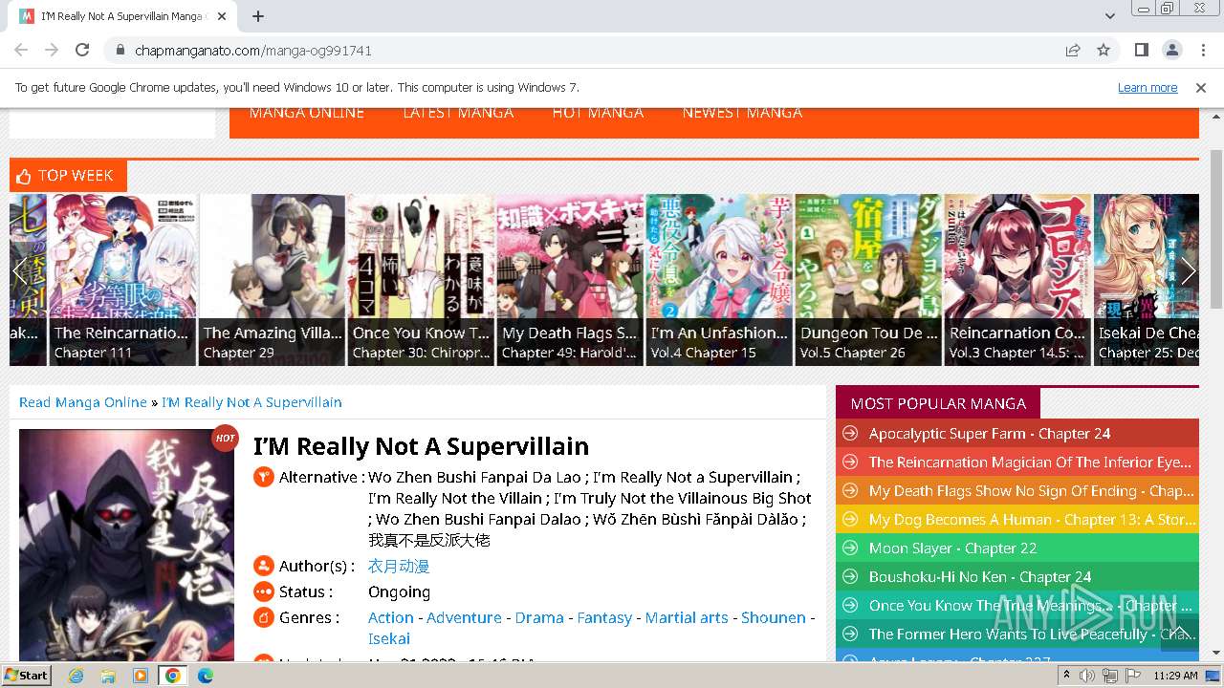
Task: Click arrow icon beside Moon Slayer
Action: (x=849, y=548)
